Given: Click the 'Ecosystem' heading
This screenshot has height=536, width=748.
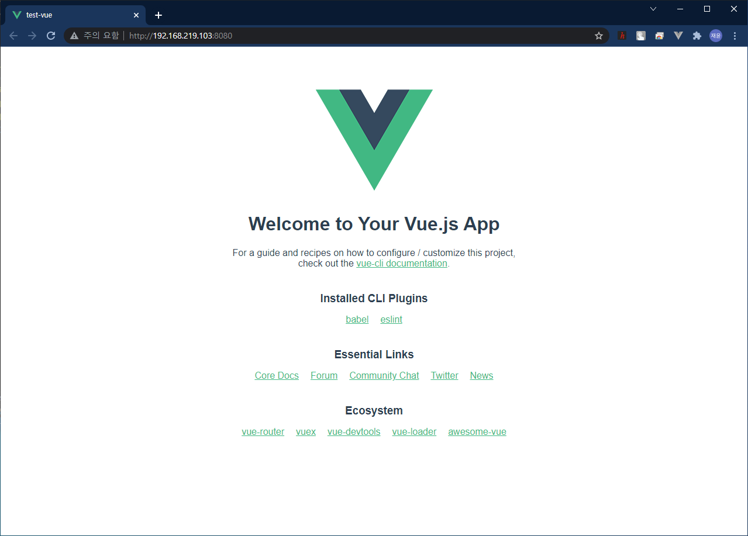Looking at the screenshot, I should 374,410.
